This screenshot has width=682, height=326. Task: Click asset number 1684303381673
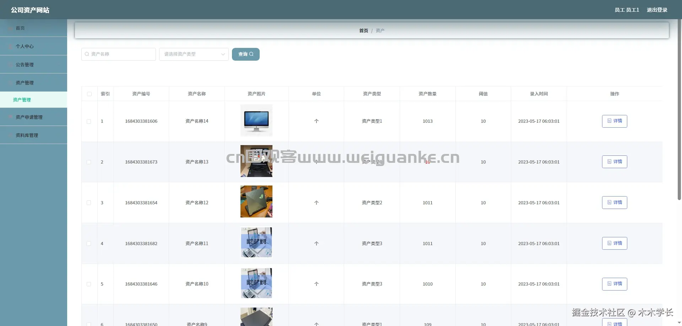[x=141, y=162]
